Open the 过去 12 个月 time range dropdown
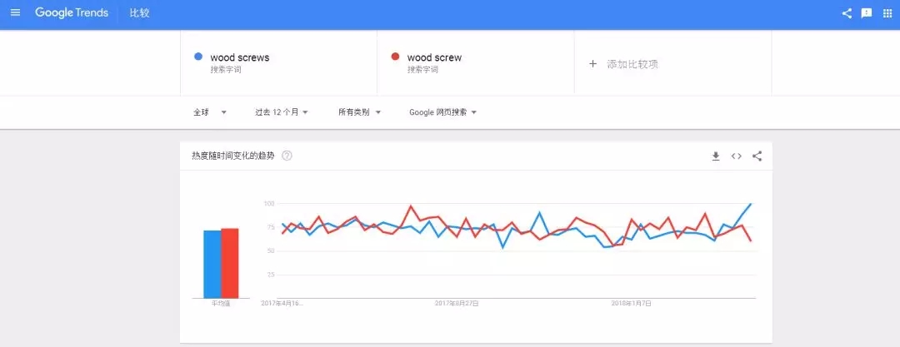Image resolution: width=900 pixels, height=347 pixels. (x=282, y=112)
